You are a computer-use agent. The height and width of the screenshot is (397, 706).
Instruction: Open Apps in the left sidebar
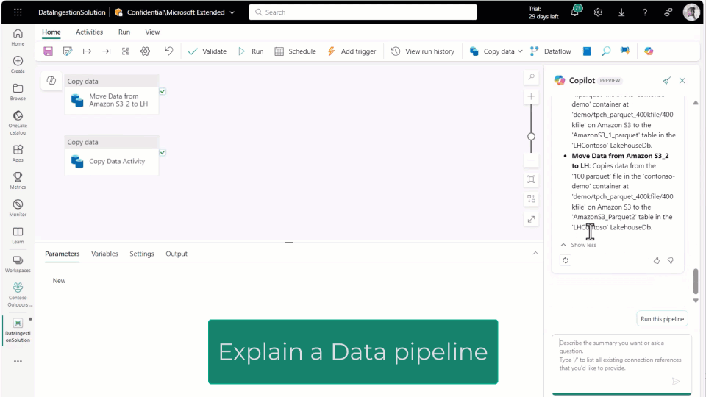pyautogui.click(x=18, y=154)
